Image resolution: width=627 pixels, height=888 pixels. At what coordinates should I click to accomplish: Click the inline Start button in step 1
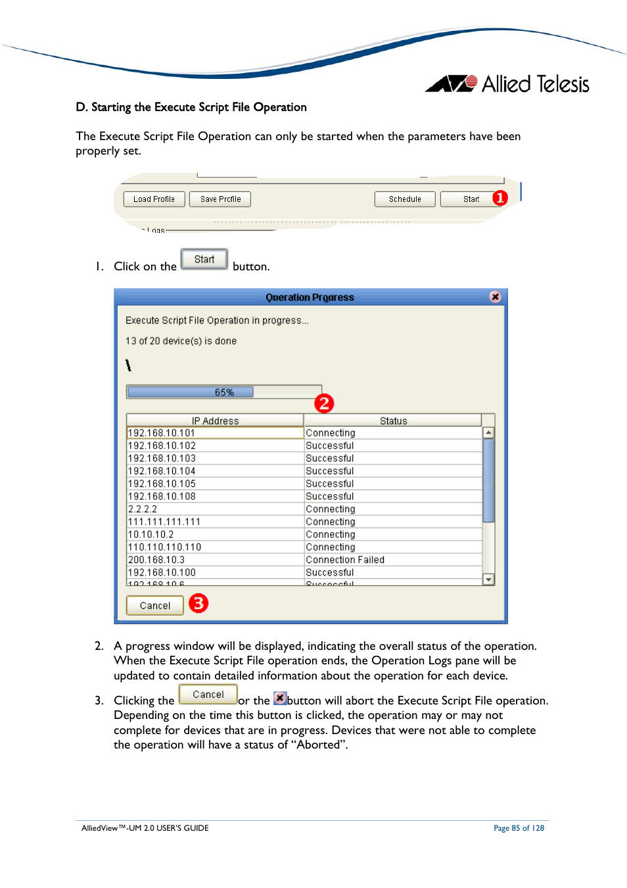point(204,259)
